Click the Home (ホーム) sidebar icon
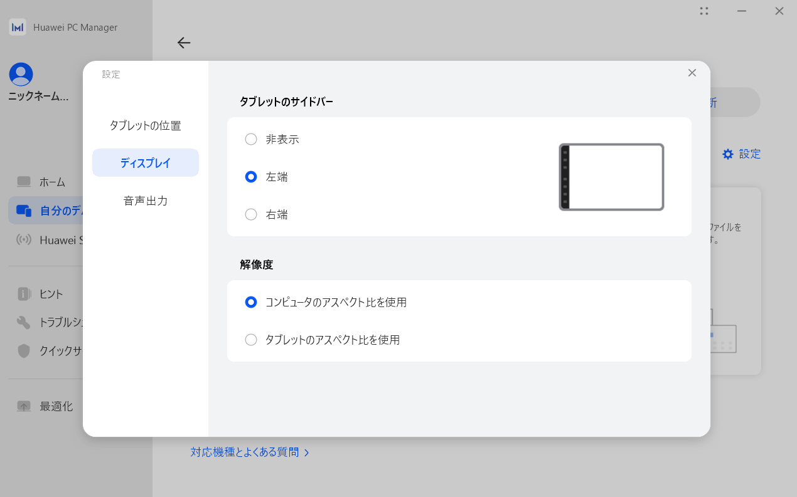The height and width of the screenshot is (497, 797). click(x=24, y=182)
